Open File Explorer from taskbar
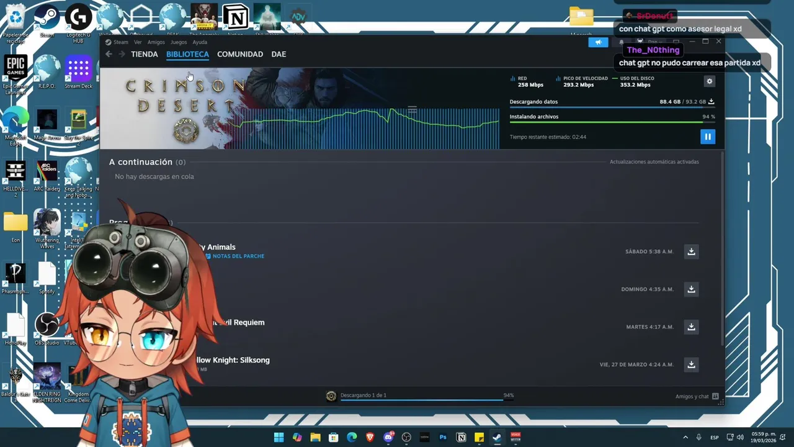The height and width of the screenshot is (447, 794). coord(316,437)
